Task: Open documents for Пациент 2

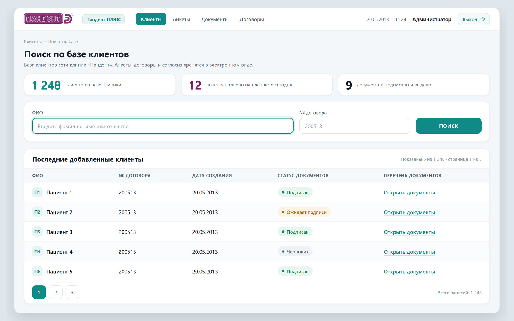Action: tap(409, 212)
